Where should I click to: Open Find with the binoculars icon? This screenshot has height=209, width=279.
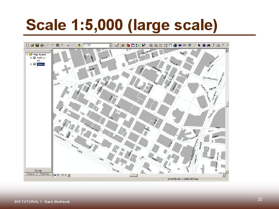[x=208, y=45]
